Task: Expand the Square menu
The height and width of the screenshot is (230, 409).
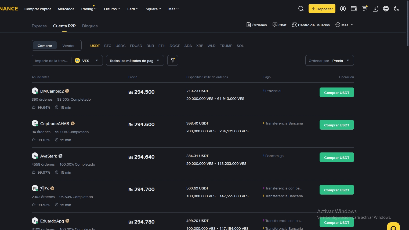Action: tap(153, 9)
